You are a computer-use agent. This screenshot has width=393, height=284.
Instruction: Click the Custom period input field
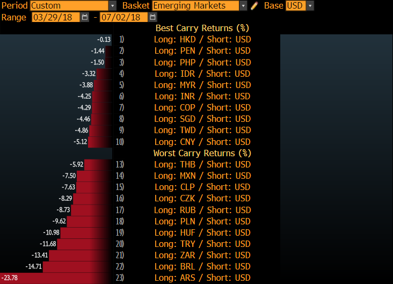(x=69, y=6)
